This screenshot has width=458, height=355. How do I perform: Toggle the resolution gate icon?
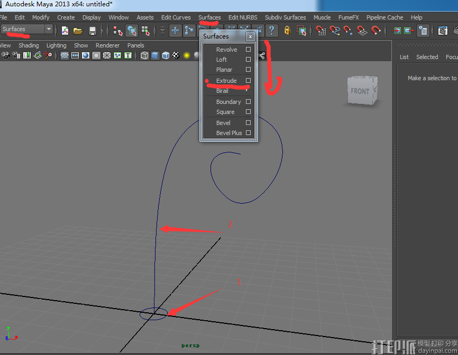[x=86, y=55]
